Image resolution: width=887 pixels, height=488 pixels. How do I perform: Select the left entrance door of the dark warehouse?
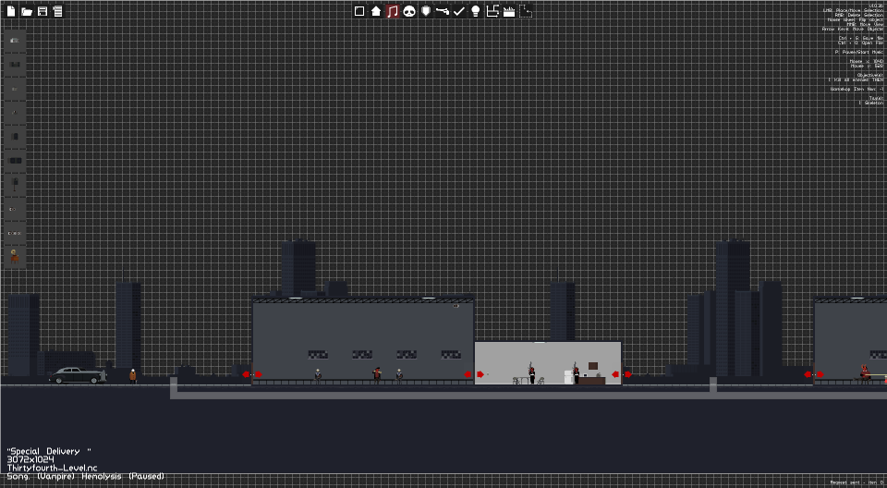click(x=251, y=374)
